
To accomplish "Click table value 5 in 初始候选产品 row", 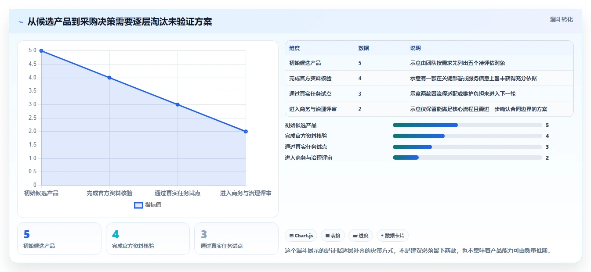I will pos(360,63).
